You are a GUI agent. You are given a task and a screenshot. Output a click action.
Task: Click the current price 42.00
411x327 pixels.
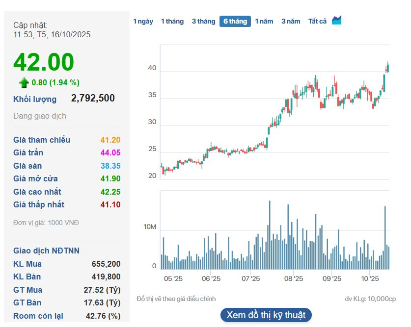[44, 62]
